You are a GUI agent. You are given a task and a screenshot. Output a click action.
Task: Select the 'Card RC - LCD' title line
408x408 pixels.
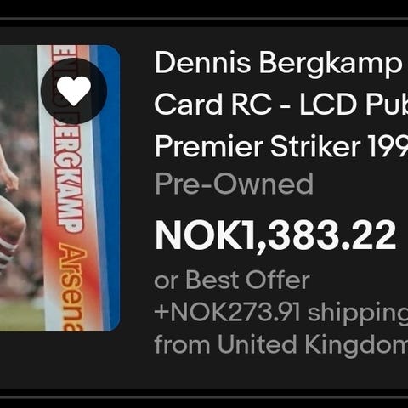coord(281,105)
